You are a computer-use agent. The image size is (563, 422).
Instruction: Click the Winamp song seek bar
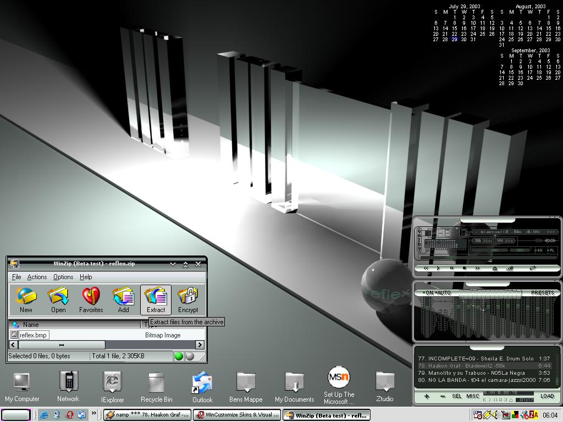[x=488, y=258]
